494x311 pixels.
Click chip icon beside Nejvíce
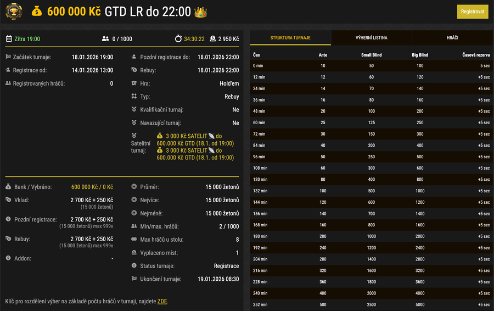coord(134,199)
